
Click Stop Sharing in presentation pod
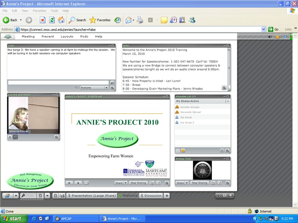[138, 183]
